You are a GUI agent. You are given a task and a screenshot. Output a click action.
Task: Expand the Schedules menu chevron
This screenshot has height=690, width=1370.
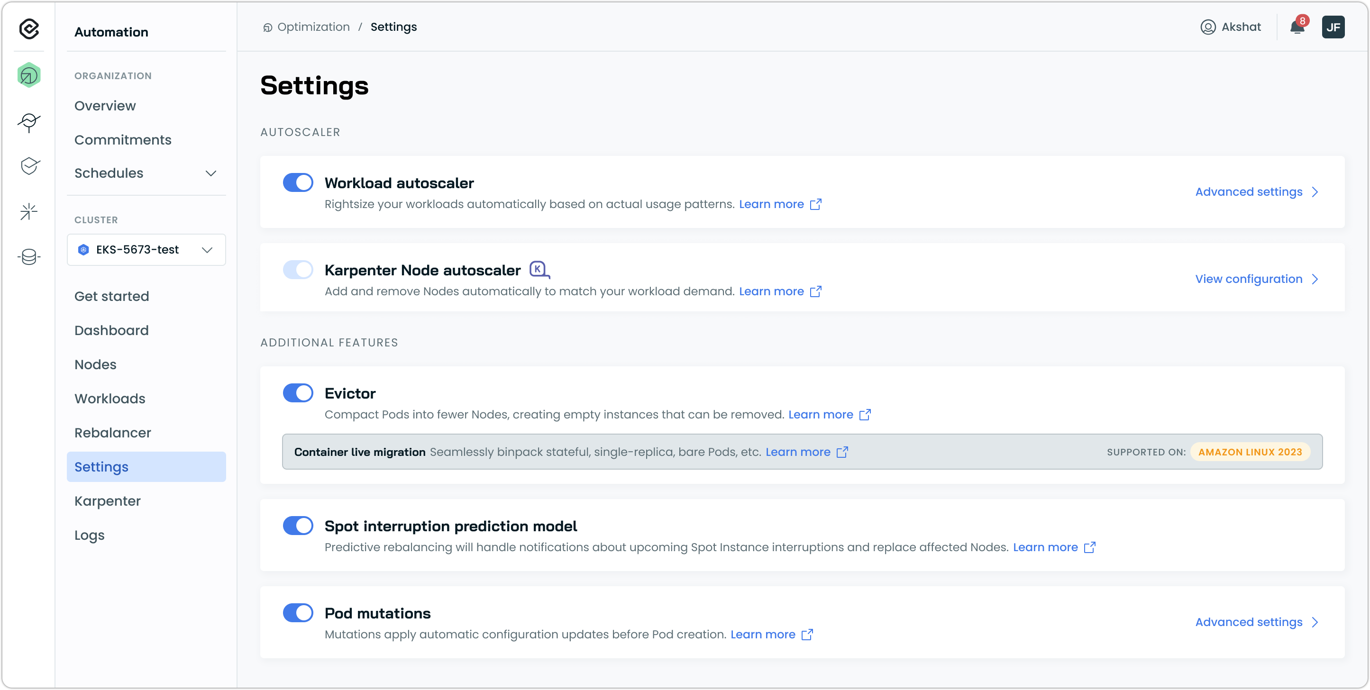[x=210, y=173]
